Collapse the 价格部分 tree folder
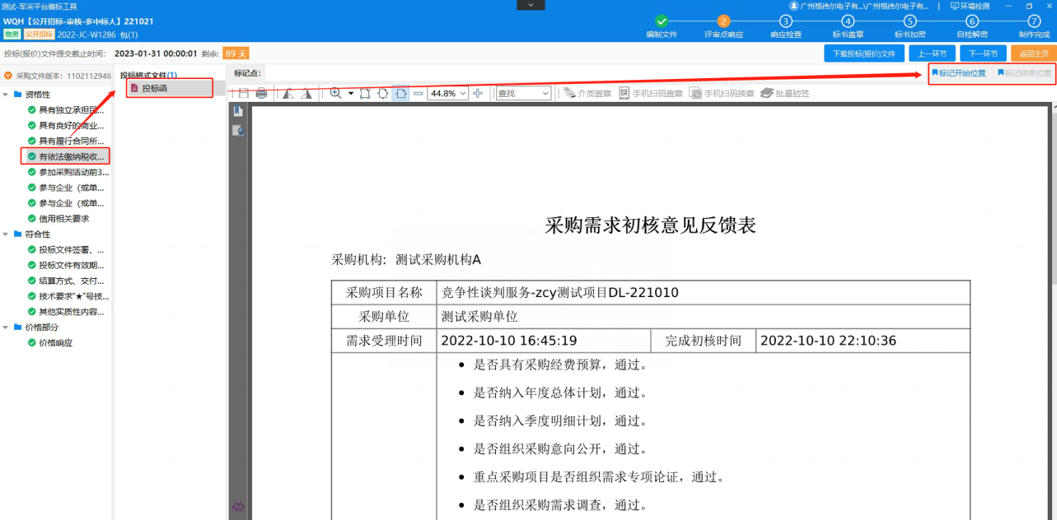Image resolution: width=1057 pixels, height=520 pixels. click(6, 327)
